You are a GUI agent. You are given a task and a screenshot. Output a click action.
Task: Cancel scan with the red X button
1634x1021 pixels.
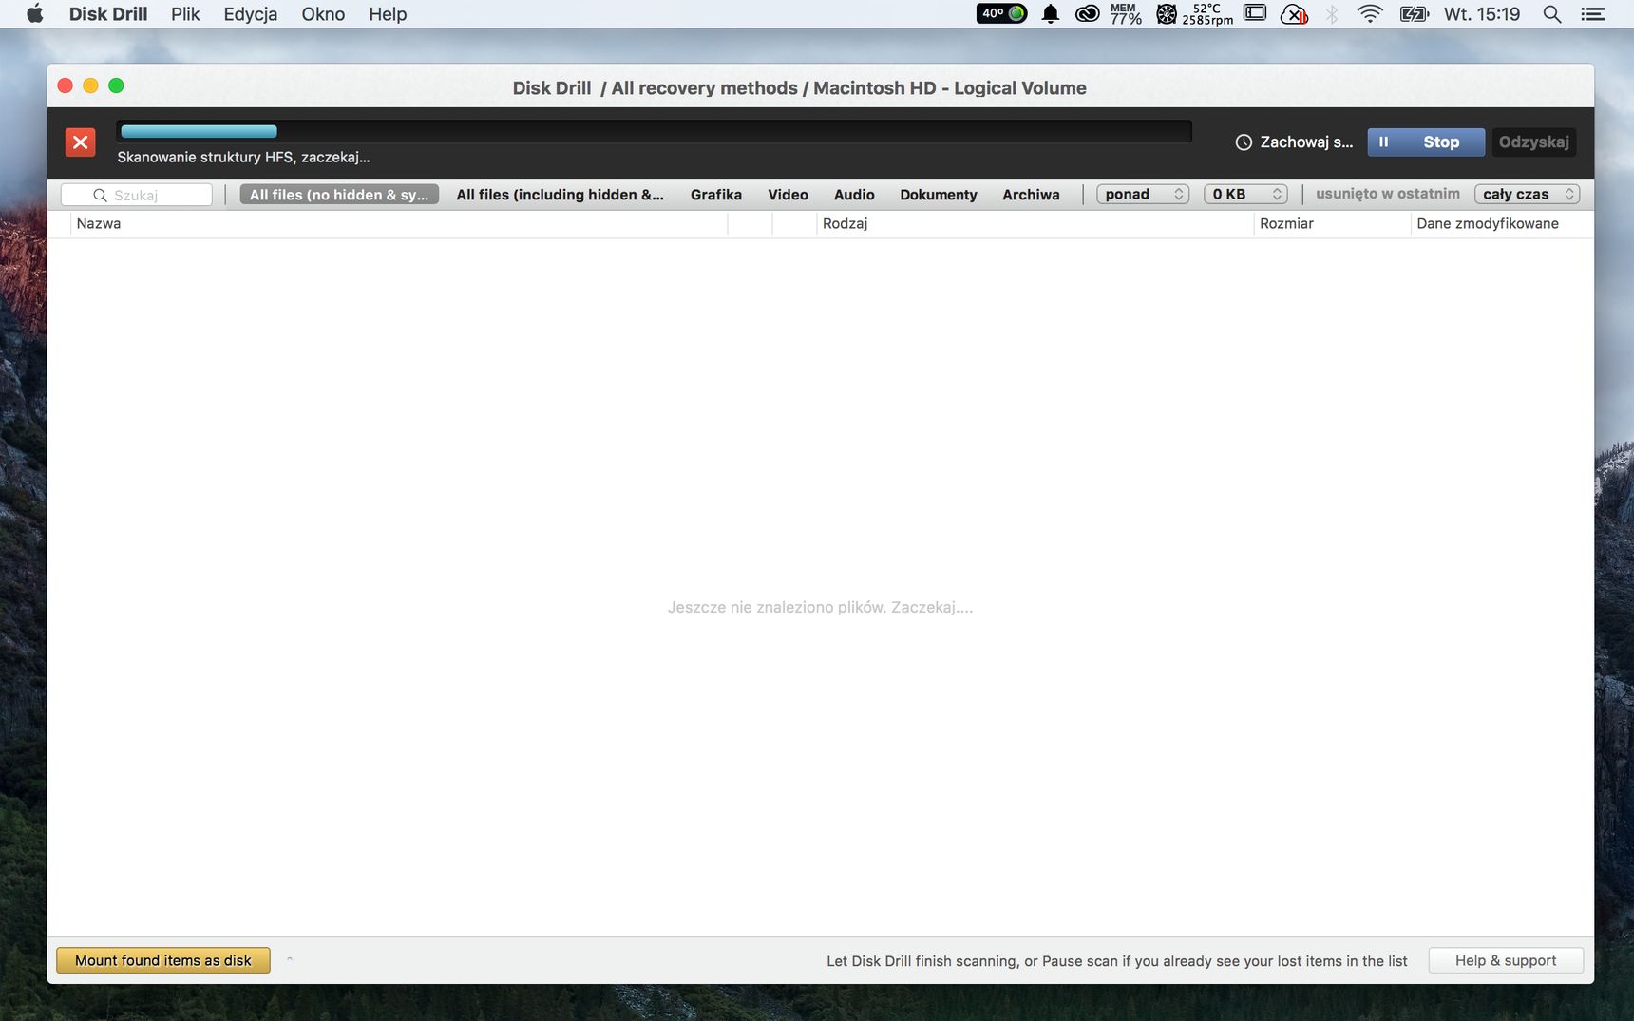(80, 142)
